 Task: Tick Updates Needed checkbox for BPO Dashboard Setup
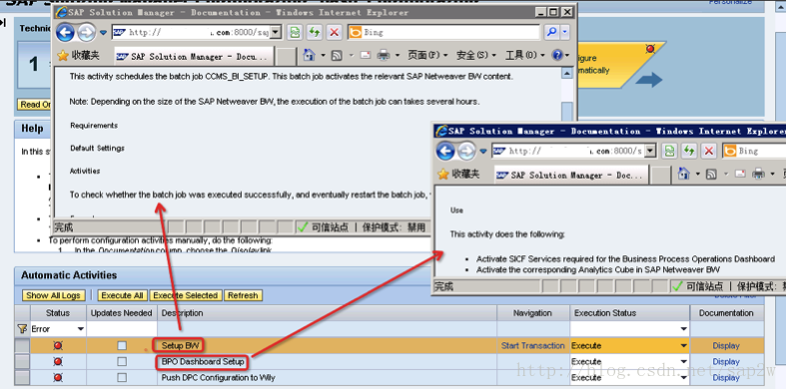(122, 361)
